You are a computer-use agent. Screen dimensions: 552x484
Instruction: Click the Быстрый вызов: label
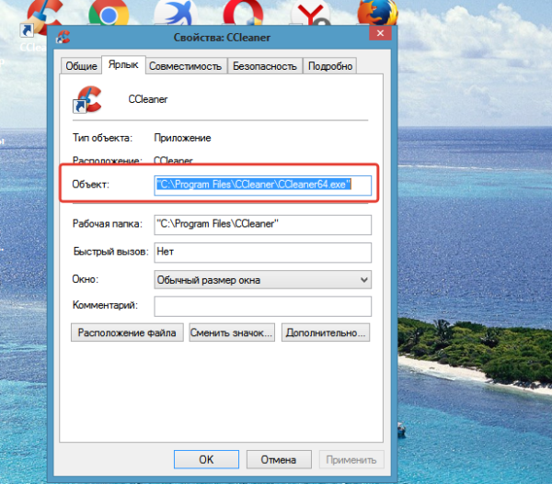pos(110,252)
